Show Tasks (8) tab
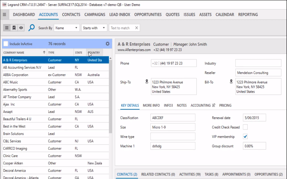 pyautogui.click(x=211, y=174)
